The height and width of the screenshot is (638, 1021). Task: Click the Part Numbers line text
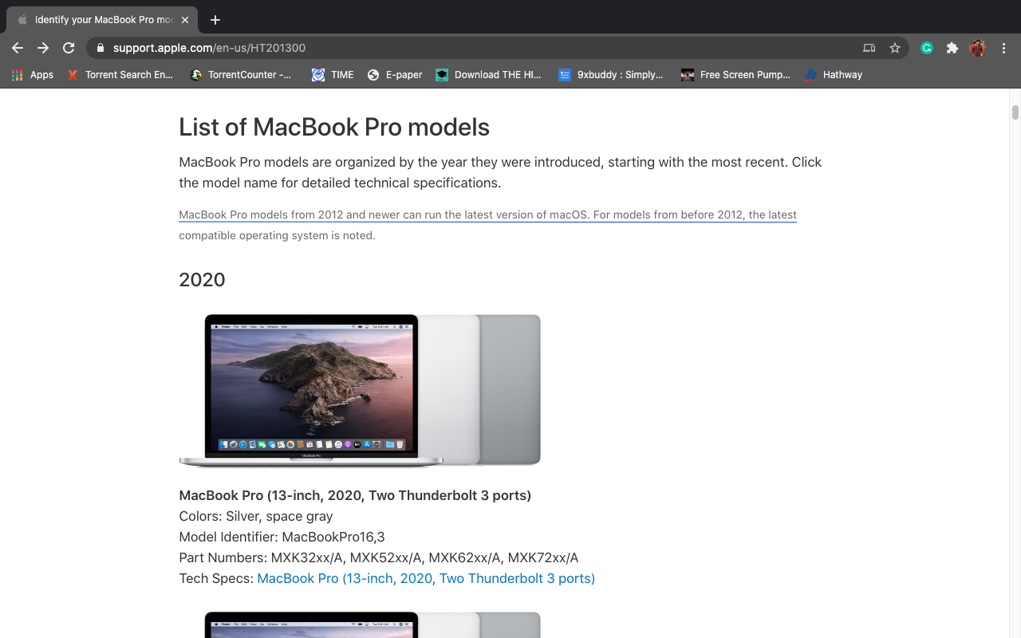click(x=379, y=557)
